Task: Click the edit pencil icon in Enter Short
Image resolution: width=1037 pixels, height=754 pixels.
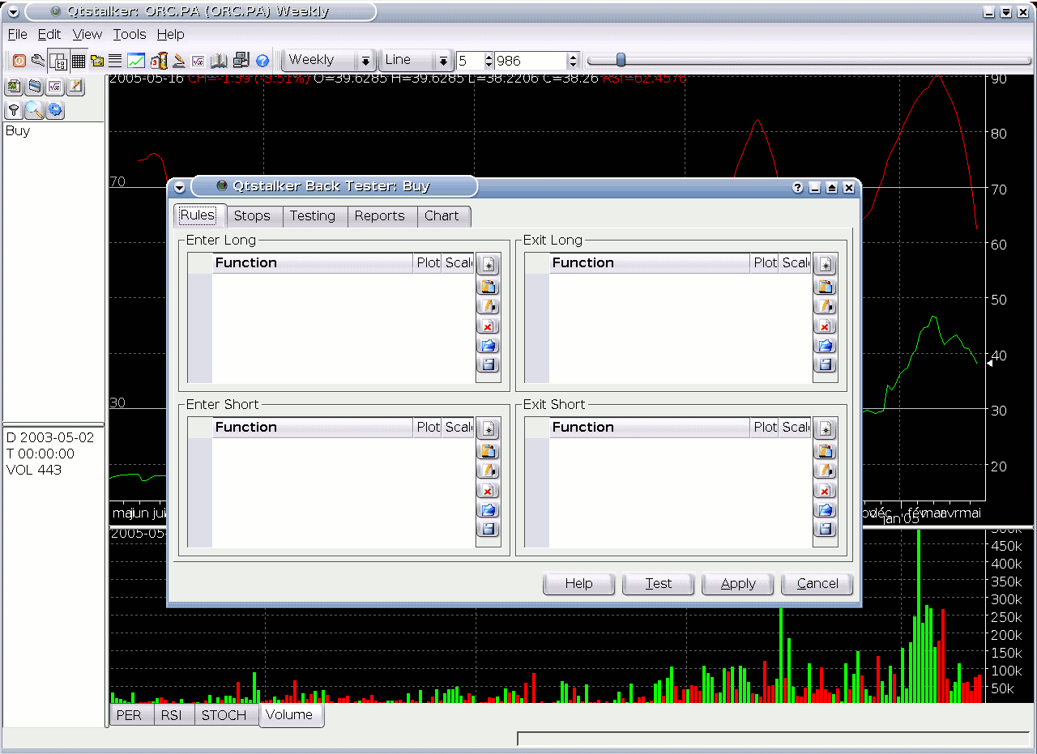Action: tap(488, 471)
